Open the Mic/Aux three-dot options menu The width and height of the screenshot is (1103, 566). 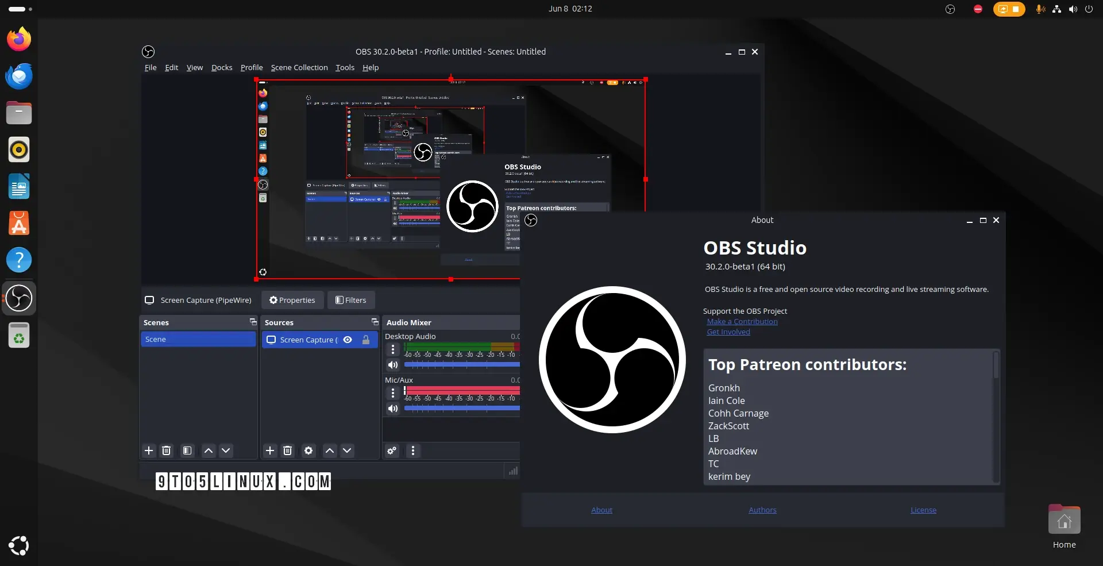[x=393, y=393]
